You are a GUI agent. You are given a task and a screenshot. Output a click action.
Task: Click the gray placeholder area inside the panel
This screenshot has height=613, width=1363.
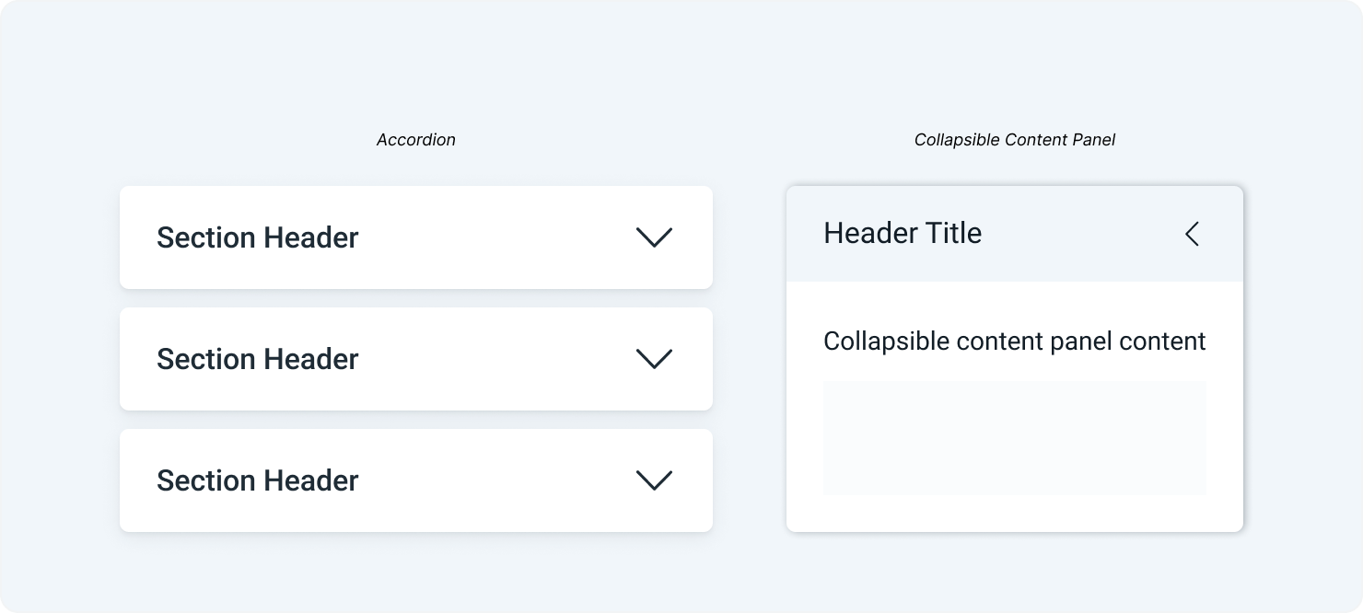point(1014,438)
